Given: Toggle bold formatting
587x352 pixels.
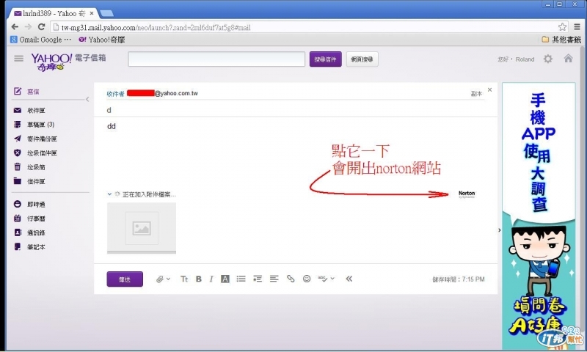Looking at the screenshot, I should (x=199, y=279).
